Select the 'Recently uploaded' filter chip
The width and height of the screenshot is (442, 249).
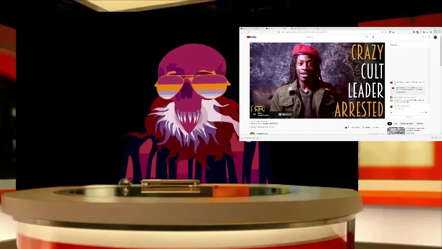[406, 123]
